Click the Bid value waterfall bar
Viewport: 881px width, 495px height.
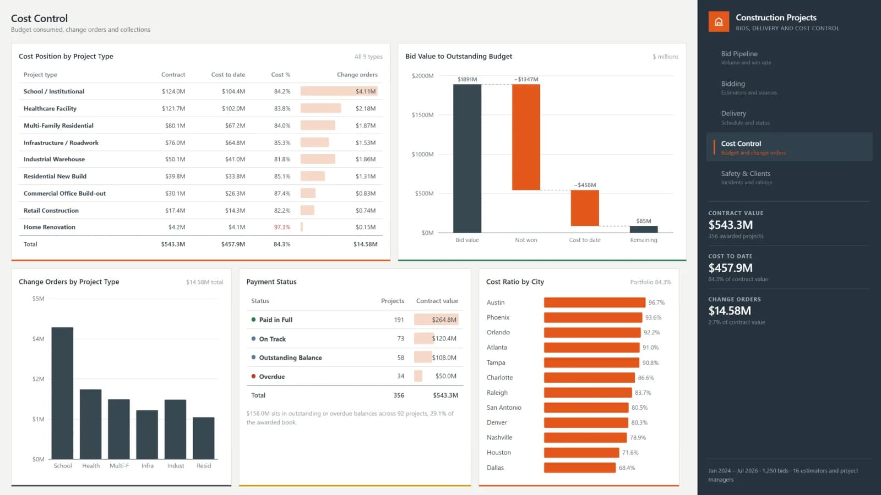tap(467, 158)
